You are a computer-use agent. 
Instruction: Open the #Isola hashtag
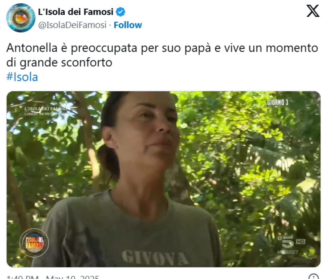(22, 77)
